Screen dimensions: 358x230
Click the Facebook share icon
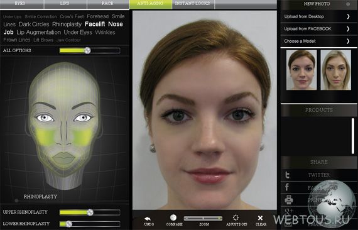(287, 187)
